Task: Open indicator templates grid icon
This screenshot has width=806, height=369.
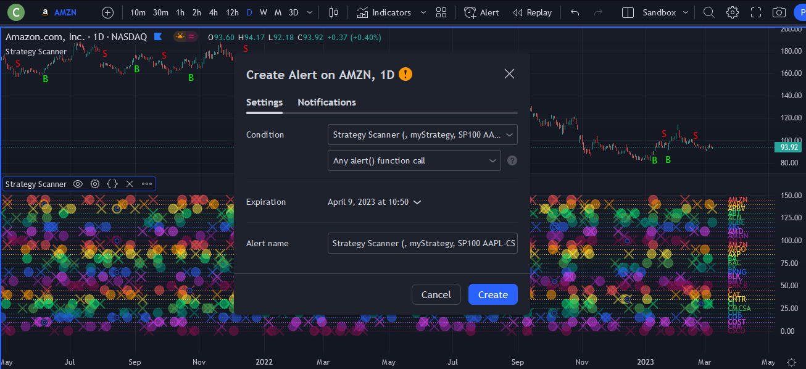Action: [441, 12]
